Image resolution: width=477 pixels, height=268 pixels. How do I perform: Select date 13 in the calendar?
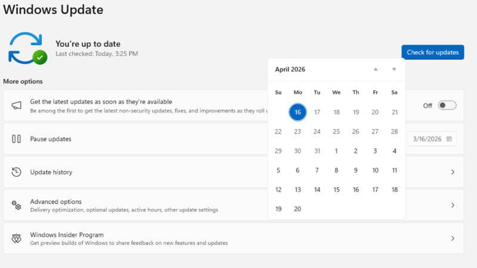point(298,189)
